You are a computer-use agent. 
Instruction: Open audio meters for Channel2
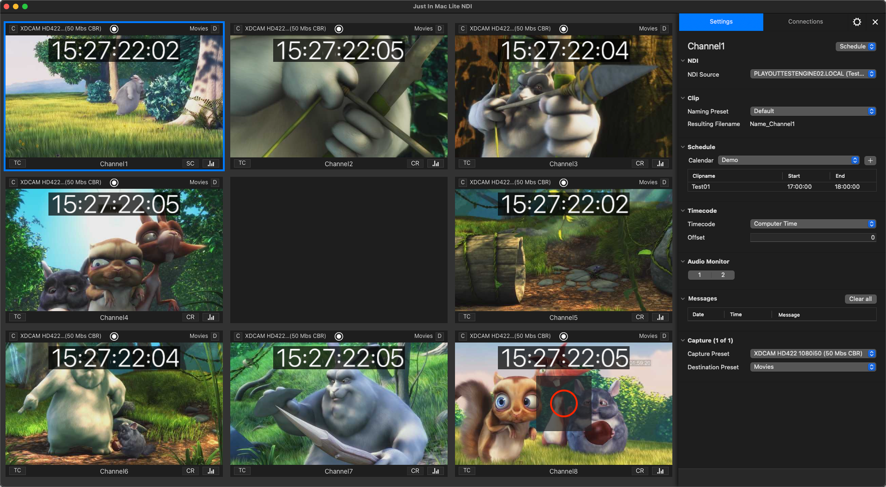(x=436, y=163)
